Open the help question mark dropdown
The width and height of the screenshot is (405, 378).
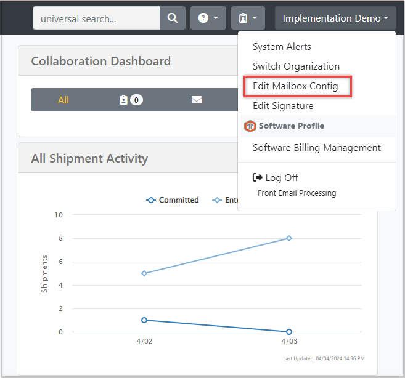[x=208, y=18]
